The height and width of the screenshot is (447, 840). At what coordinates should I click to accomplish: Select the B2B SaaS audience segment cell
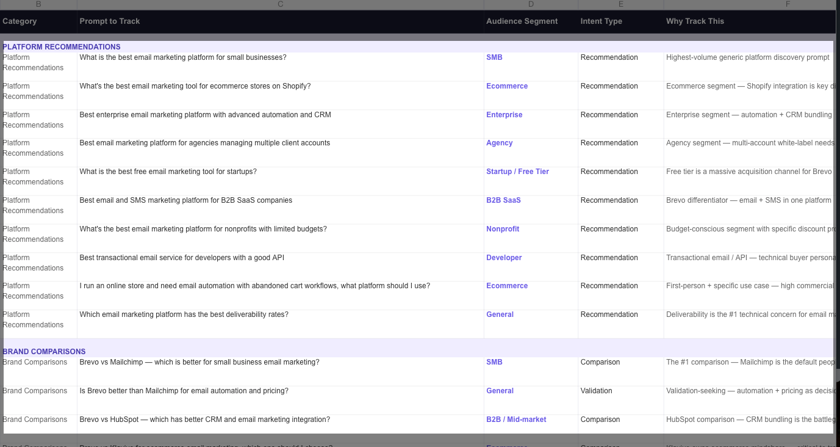click(x=531, y=210)
